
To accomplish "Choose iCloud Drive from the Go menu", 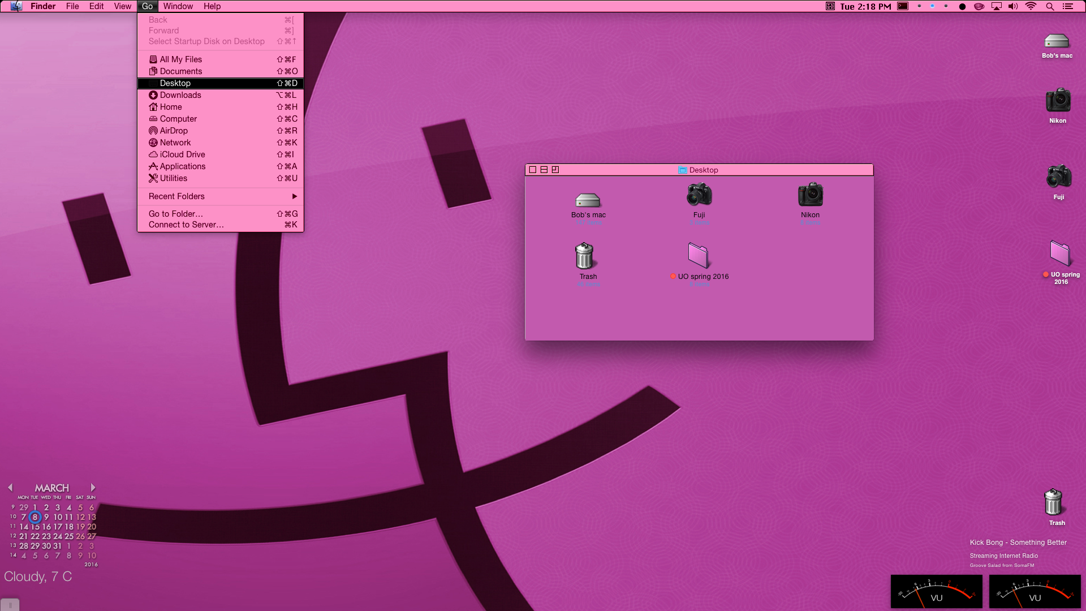I will click(221, 154).
